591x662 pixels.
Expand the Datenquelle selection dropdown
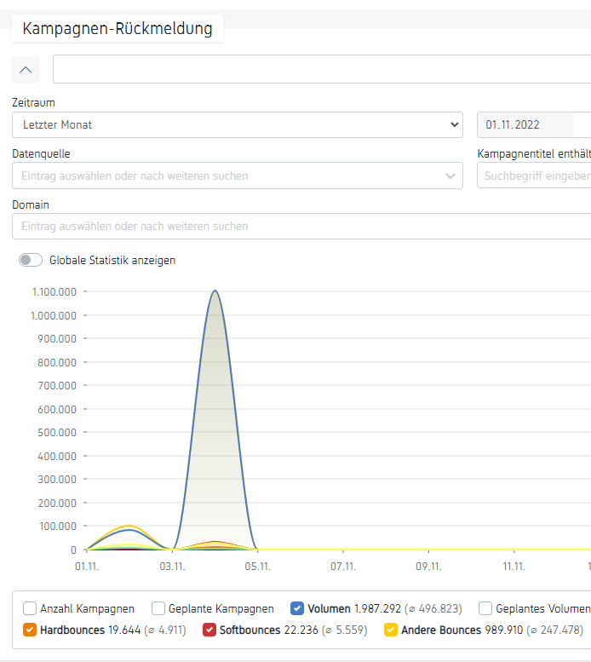[x=237, y=176]
